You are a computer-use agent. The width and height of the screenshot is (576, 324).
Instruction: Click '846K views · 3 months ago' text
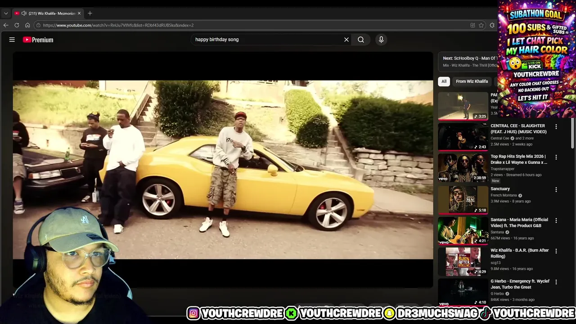pos(513,299)
